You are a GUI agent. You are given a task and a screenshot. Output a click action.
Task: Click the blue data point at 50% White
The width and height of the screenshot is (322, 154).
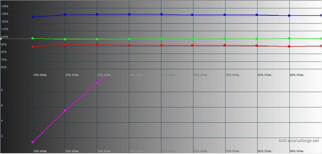click(x=161, y=14)
